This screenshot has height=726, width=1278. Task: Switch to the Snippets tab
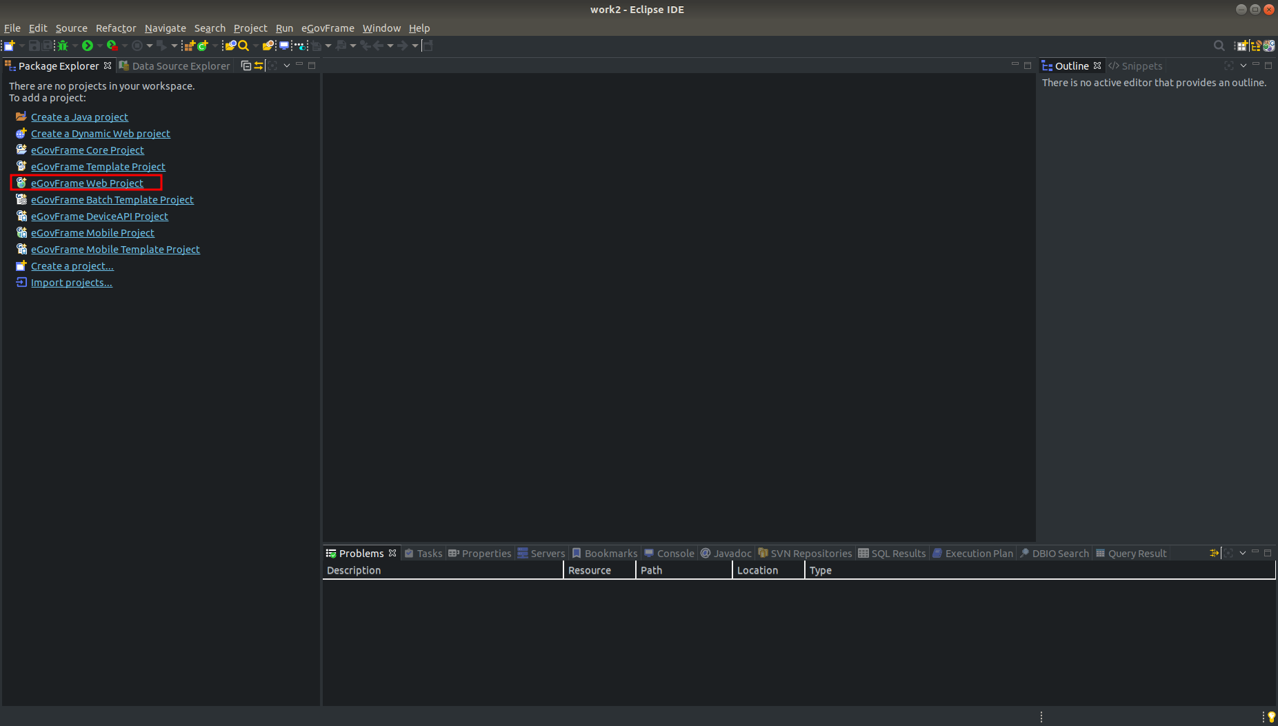tap(1135, 65)
